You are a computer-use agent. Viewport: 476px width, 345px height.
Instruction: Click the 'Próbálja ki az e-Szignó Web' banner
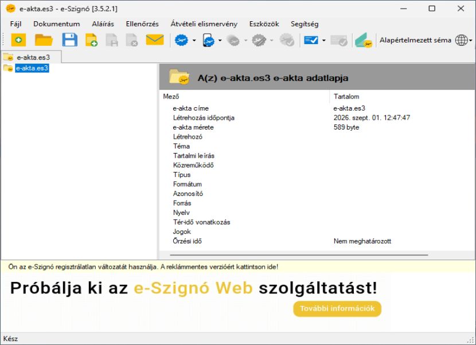[194, 288]
